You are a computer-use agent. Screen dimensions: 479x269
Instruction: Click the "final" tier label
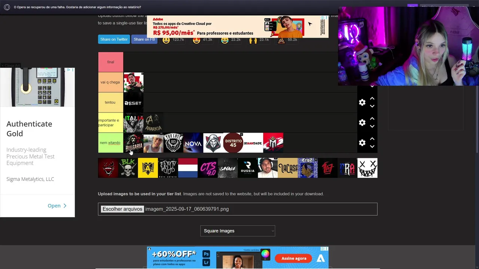tap(110, 62)
